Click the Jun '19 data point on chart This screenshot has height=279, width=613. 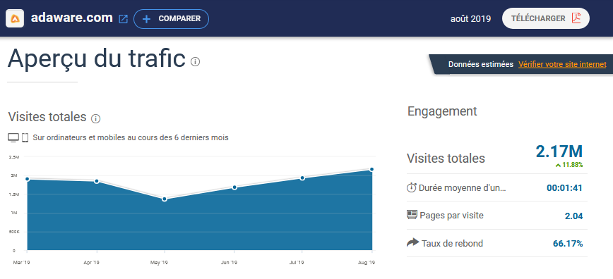coord(234,187)
